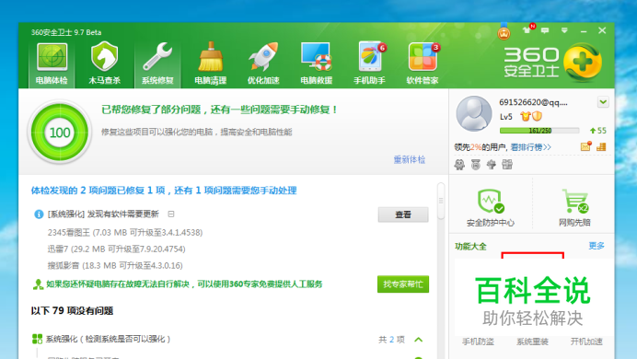The image size is (637, 359).
Task: Expand the account dropdown arrow
Action: (603, 102)
